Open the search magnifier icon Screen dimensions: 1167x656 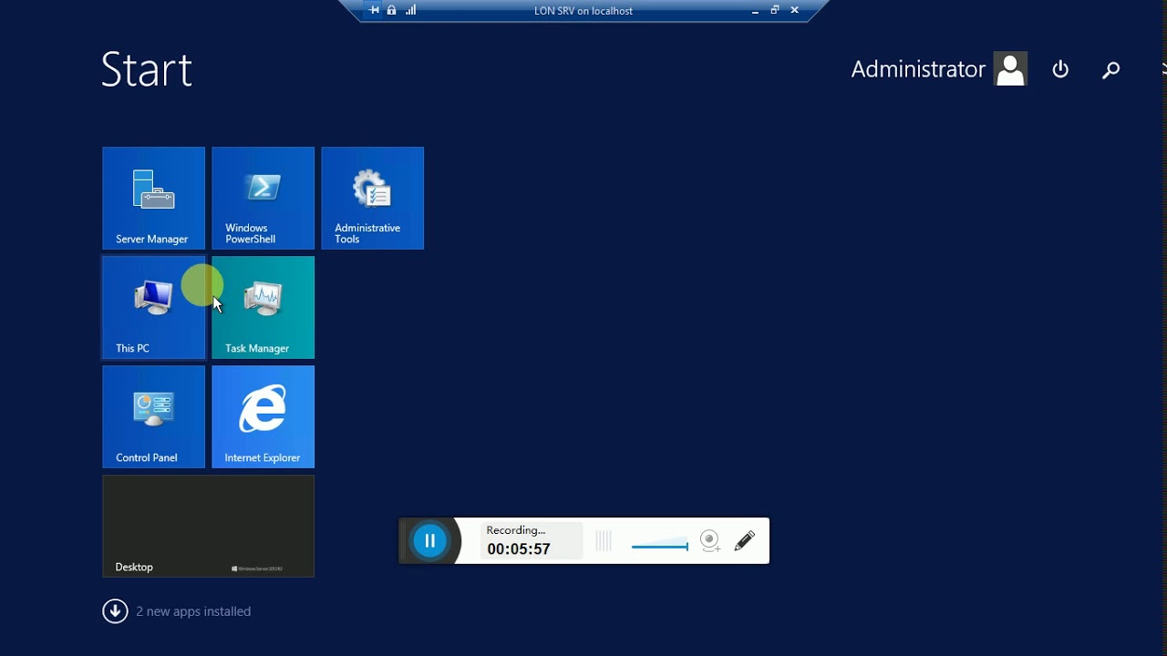coord(1110,69)
